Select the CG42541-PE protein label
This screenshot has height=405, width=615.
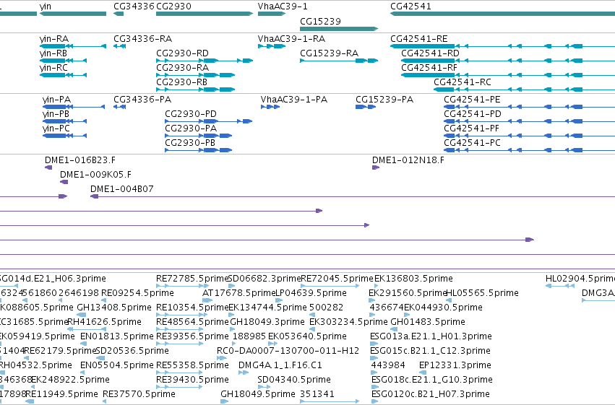472,100
